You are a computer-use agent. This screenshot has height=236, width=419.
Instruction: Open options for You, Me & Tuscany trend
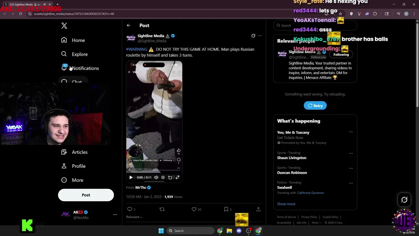click(351, 132)
